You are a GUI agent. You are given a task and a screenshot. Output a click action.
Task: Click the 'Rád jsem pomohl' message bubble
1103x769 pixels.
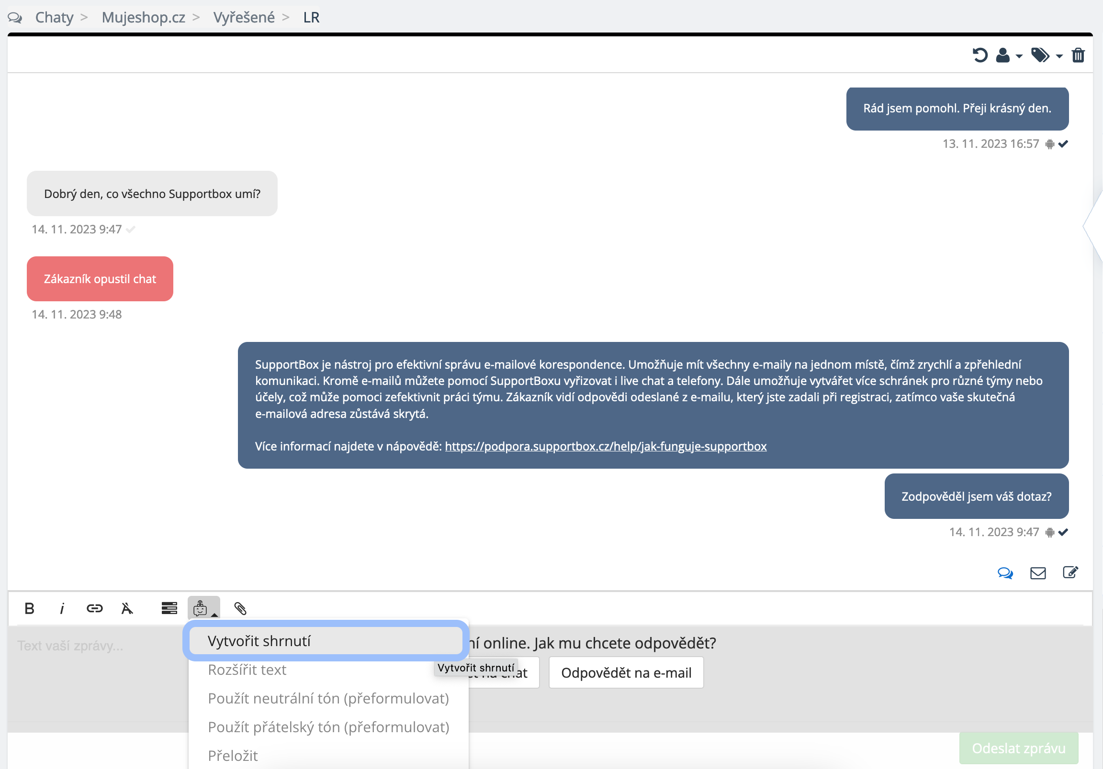pos(957,109)
